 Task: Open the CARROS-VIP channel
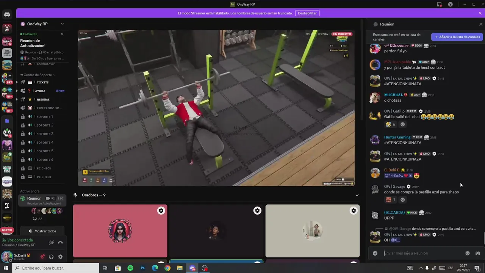pyautogui.click(x=42, y=64)
